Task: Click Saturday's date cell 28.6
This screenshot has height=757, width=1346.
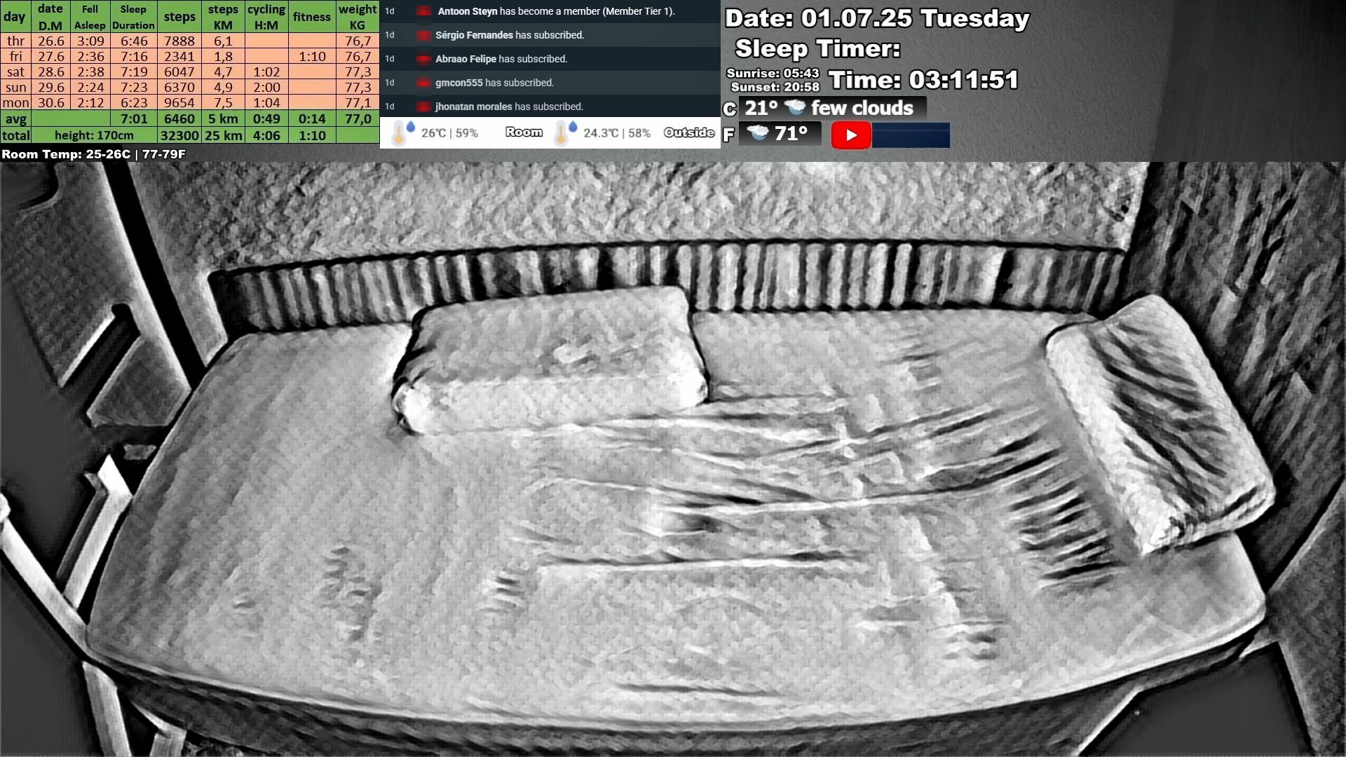Action: (50, 71)
